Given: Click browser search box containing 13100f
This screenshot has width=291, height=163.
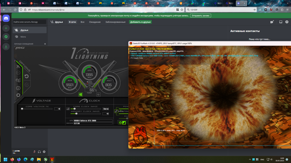Looking at the screenshot, I should point(221,10).
